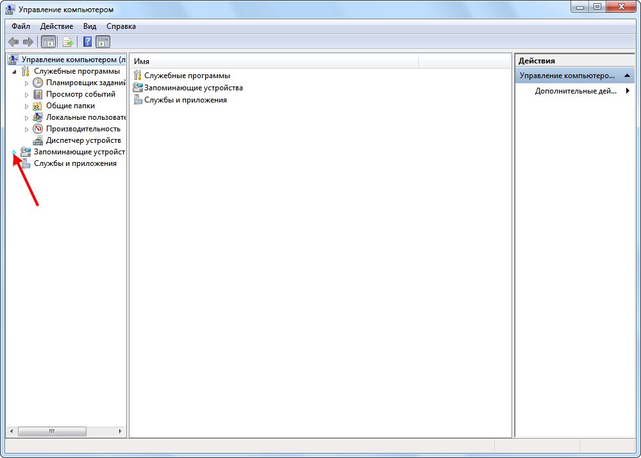Open the Действие menu

click(x=57, y=26)
